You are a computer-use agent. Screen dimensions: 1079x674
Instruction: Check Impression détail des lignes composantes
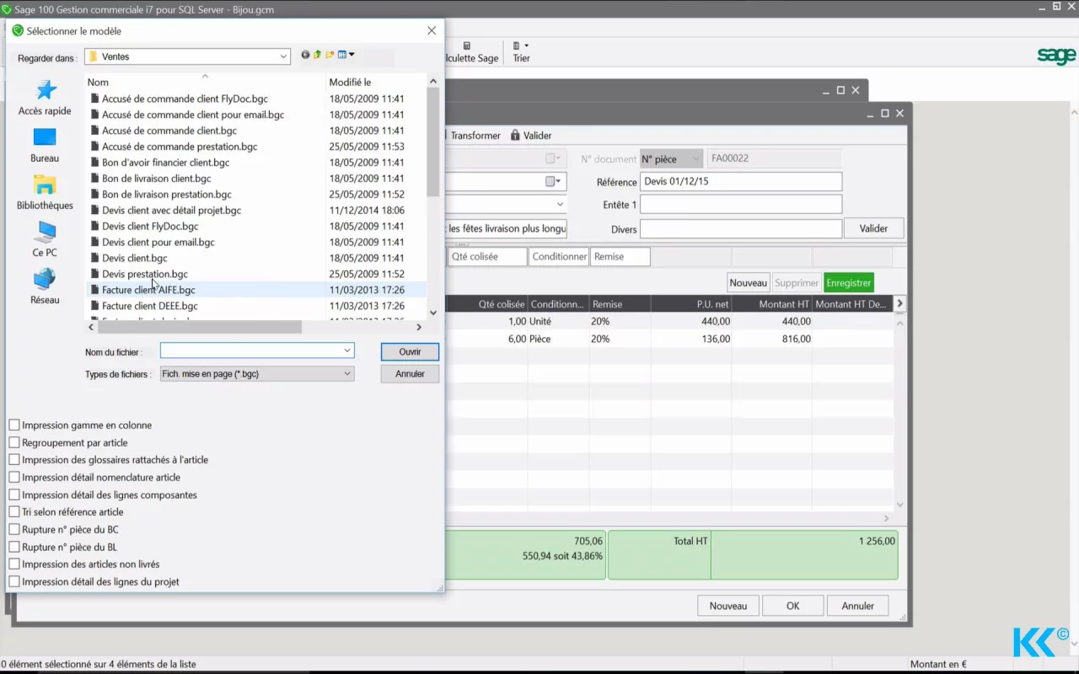click(14, 495)
